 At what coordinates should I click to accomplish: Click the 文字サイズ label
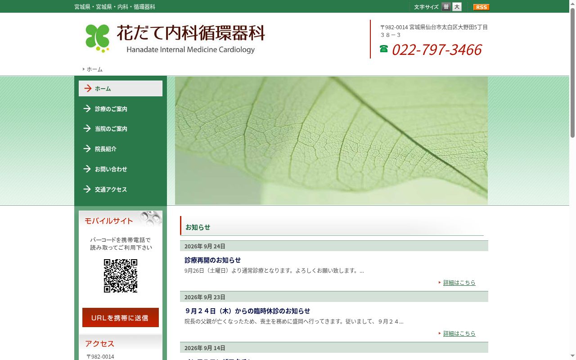pos(426,7)
